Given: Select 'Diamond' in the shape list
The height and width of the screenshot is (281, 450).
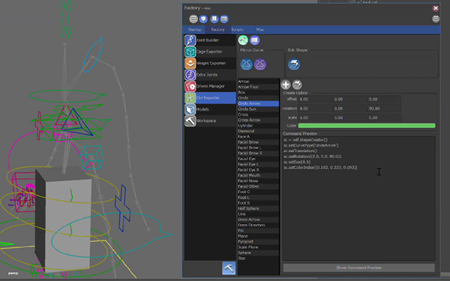Looking at the screenshot, I should point(258,131).
